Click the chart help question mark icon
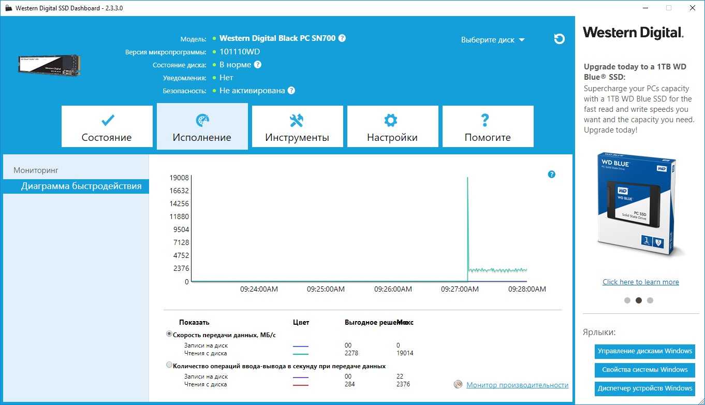705x405 pixels. click(551, 175)
